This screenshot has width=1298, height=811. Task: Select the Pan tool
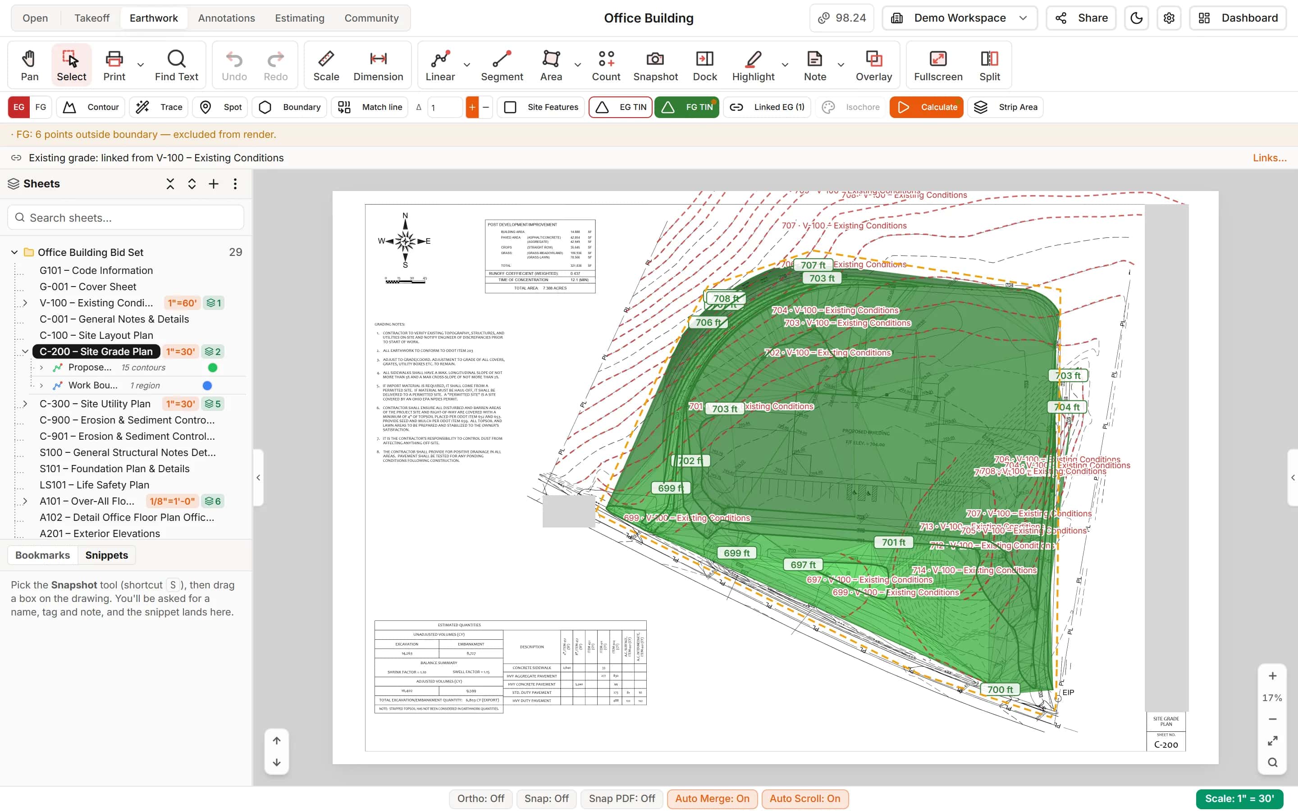click(29, 65)
